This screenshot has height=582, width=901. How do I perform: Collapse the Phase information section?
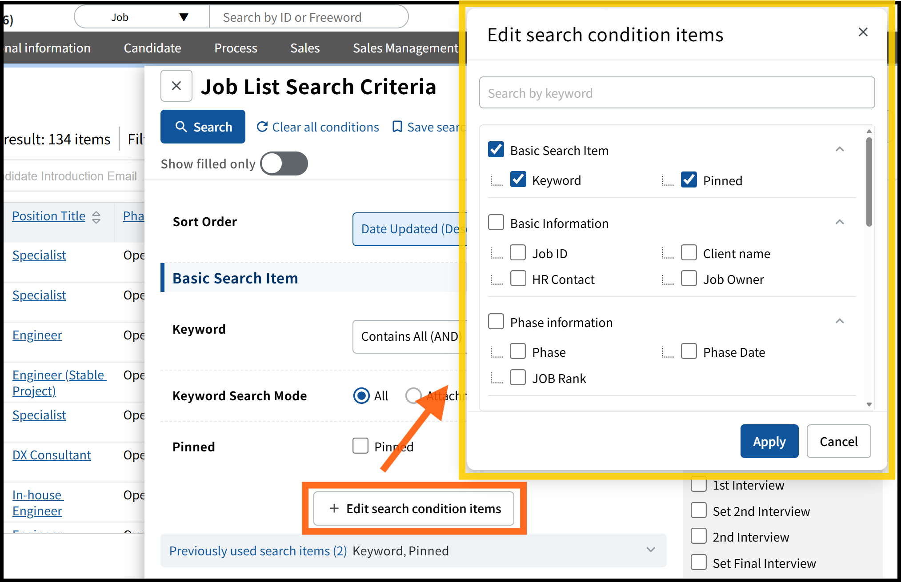(x=839, y=321)
